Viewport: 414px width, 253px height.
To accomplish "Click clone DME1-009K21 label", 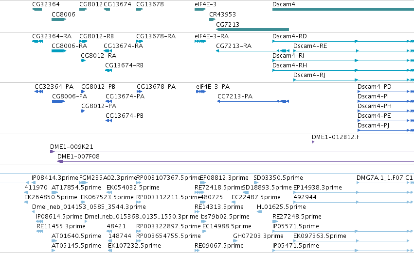I will click(72, 147).
